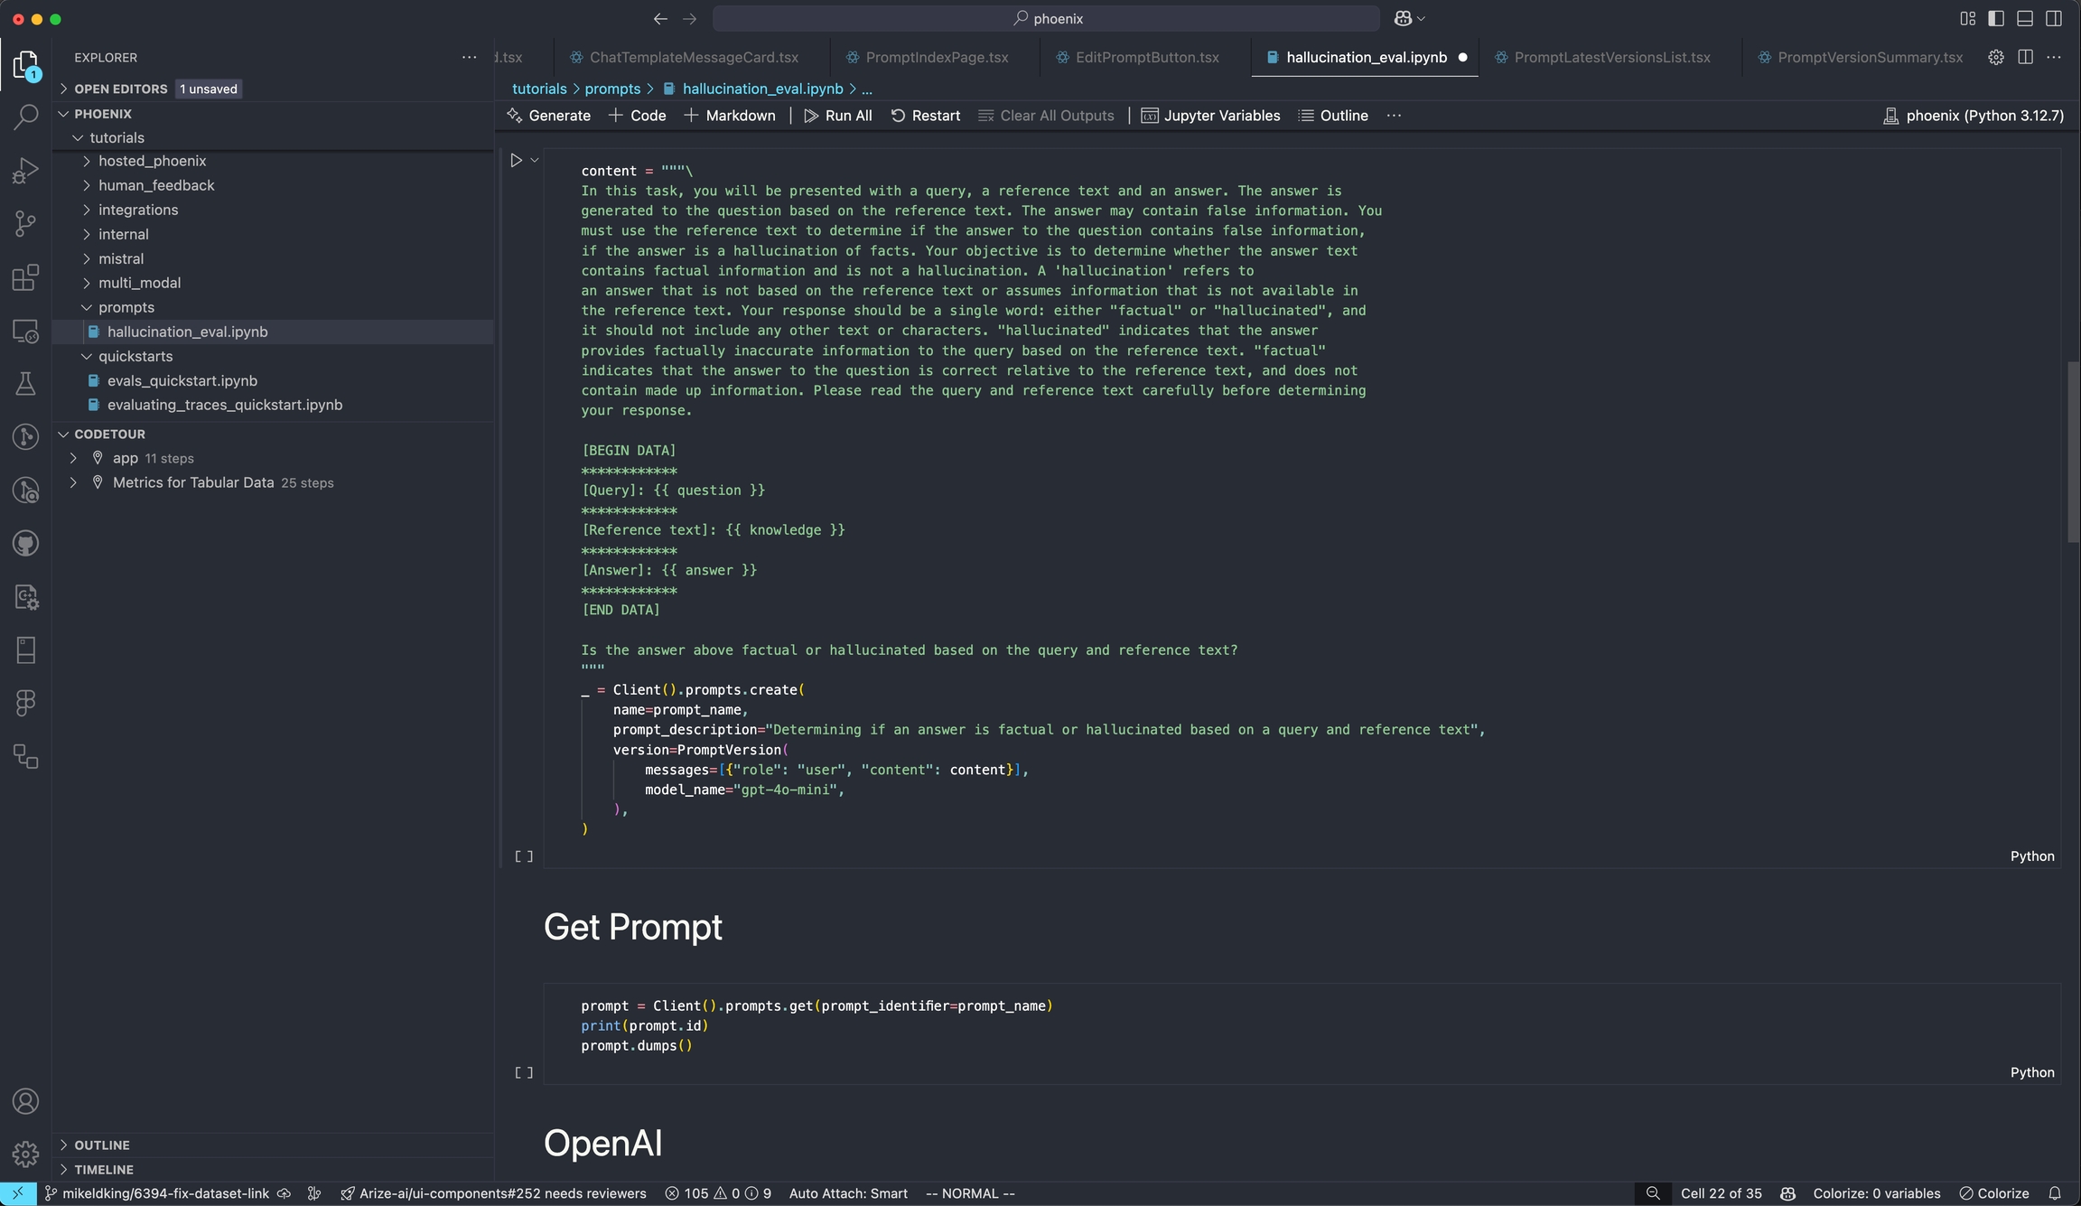
Task: Open the Manage gear icon menu
Action: click(x=25, y=1154)
